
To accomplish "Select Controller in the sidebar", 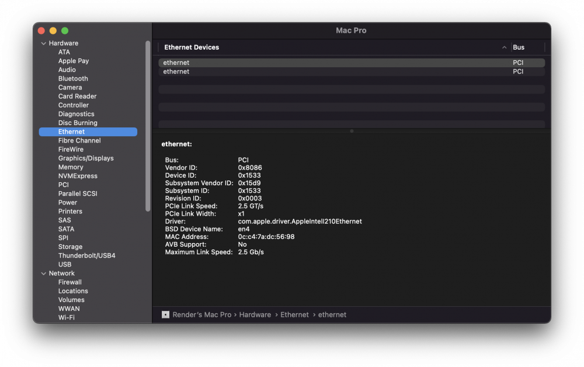I will pos(74,105).
